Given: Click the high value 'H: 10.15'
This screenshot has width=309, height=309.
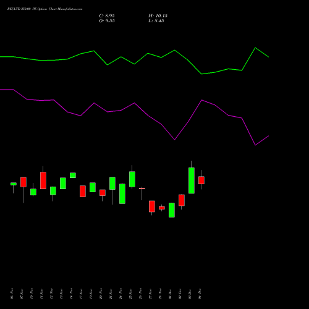Looking at the screenshot, I should coord(158,16).
